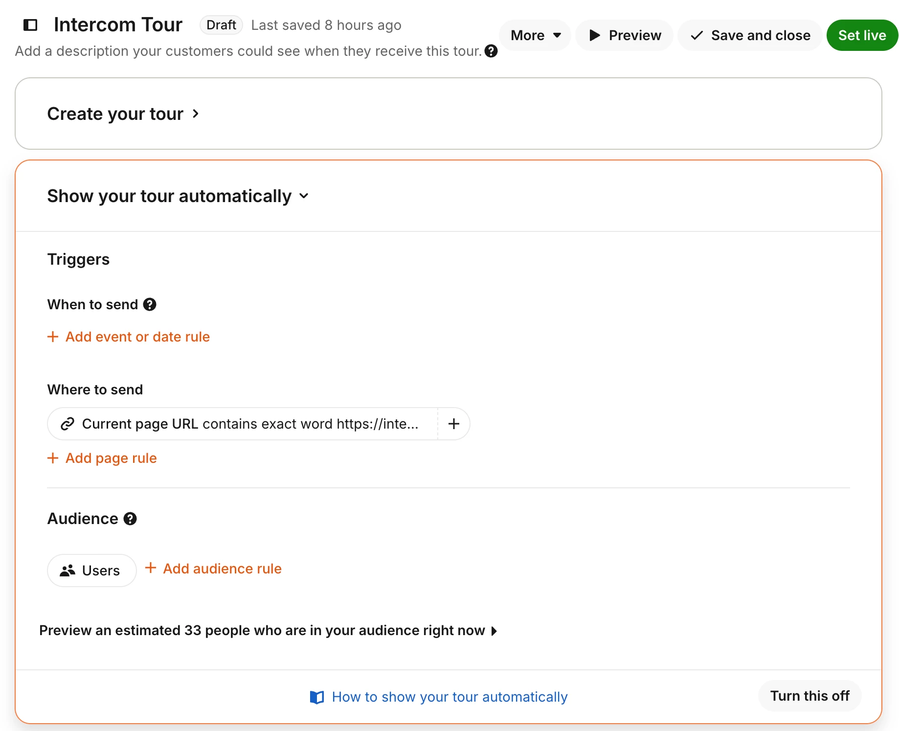
Task: Click the book icon beside the how-to link
Action: pyautogui.click(x=317, y=697)
